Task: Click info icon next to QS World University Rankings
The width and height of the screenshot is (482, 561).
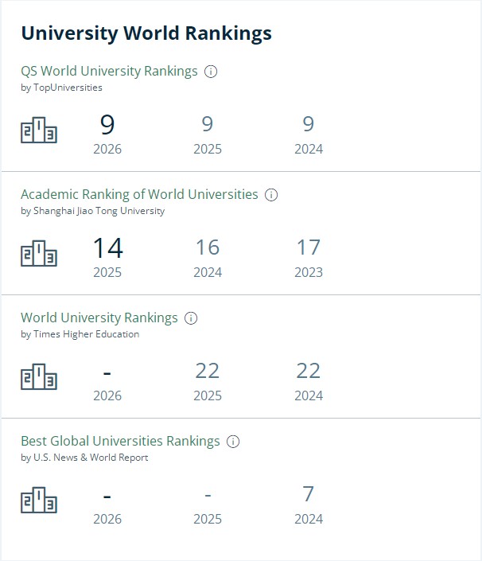Action: 211,72
